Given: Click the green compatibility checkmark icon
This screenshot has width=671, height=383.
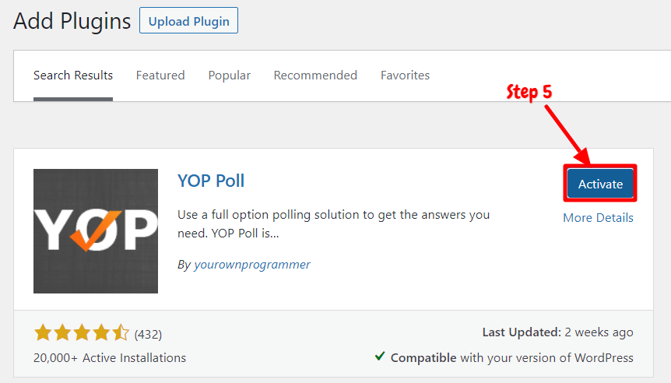Looking at the screenshot, I should pos(380,356).
